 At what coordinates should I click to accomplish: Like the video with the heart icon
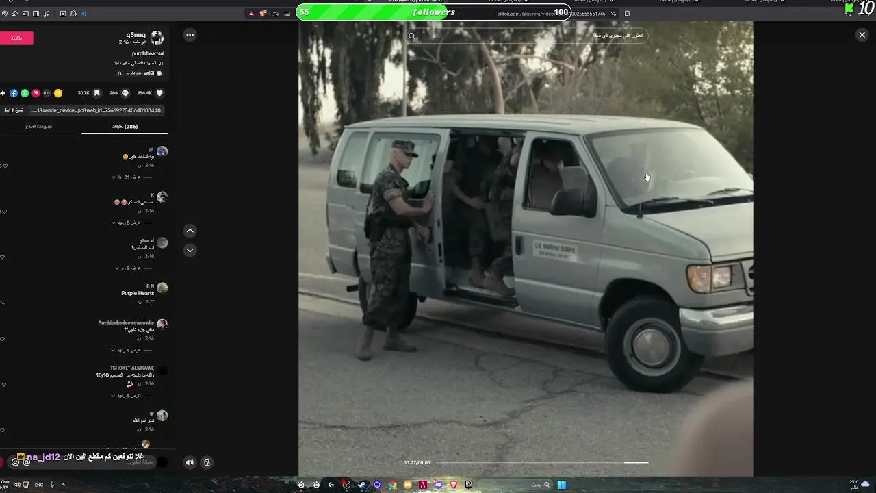[x=159, y=93]
